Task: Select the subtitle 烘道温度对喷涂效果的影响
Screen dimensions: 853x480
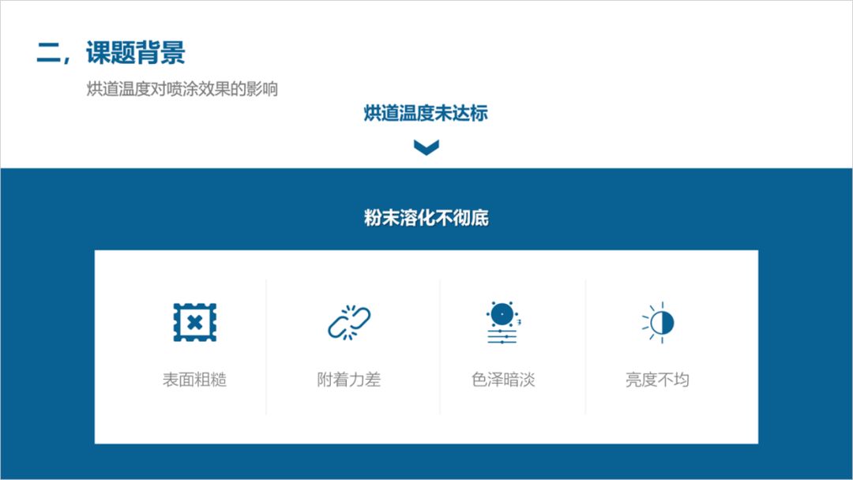Action: click(x=182, y=88)
